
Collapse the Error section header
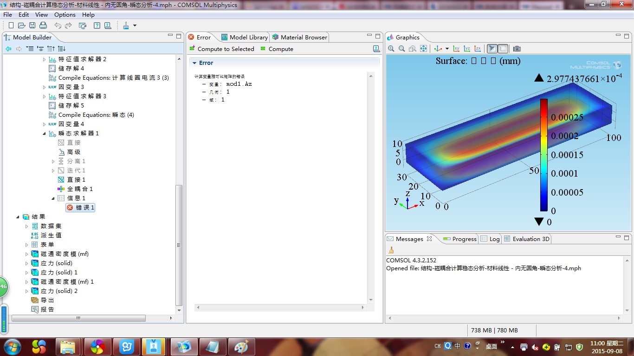pyautogui.click(x=194, y=63)
